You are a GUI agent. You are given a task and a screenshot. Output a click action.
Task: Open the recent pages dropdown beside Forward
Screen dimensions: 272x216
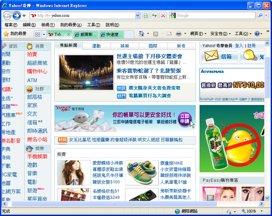tap(24, 16)
